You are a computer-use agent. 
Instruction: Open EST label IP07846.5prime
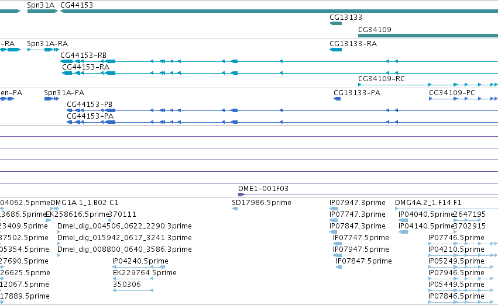pyautogui.click(x=456, y=296)
